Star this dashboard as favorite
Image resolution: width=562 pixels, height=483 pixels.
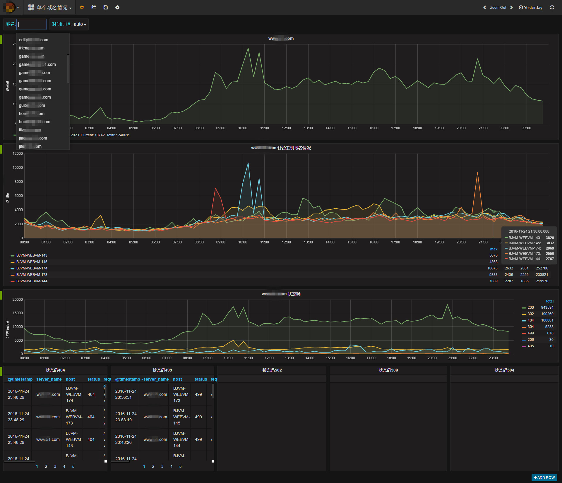click(82, 7)
